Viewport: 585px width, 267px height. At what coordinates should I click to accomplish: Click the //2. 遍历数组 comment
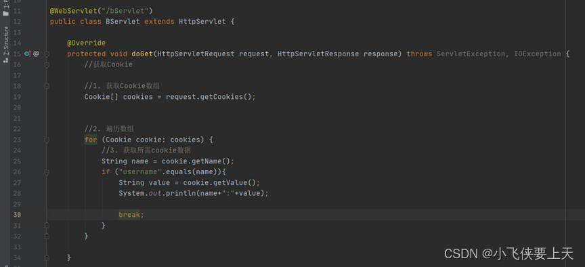click(x=109, y=129)
